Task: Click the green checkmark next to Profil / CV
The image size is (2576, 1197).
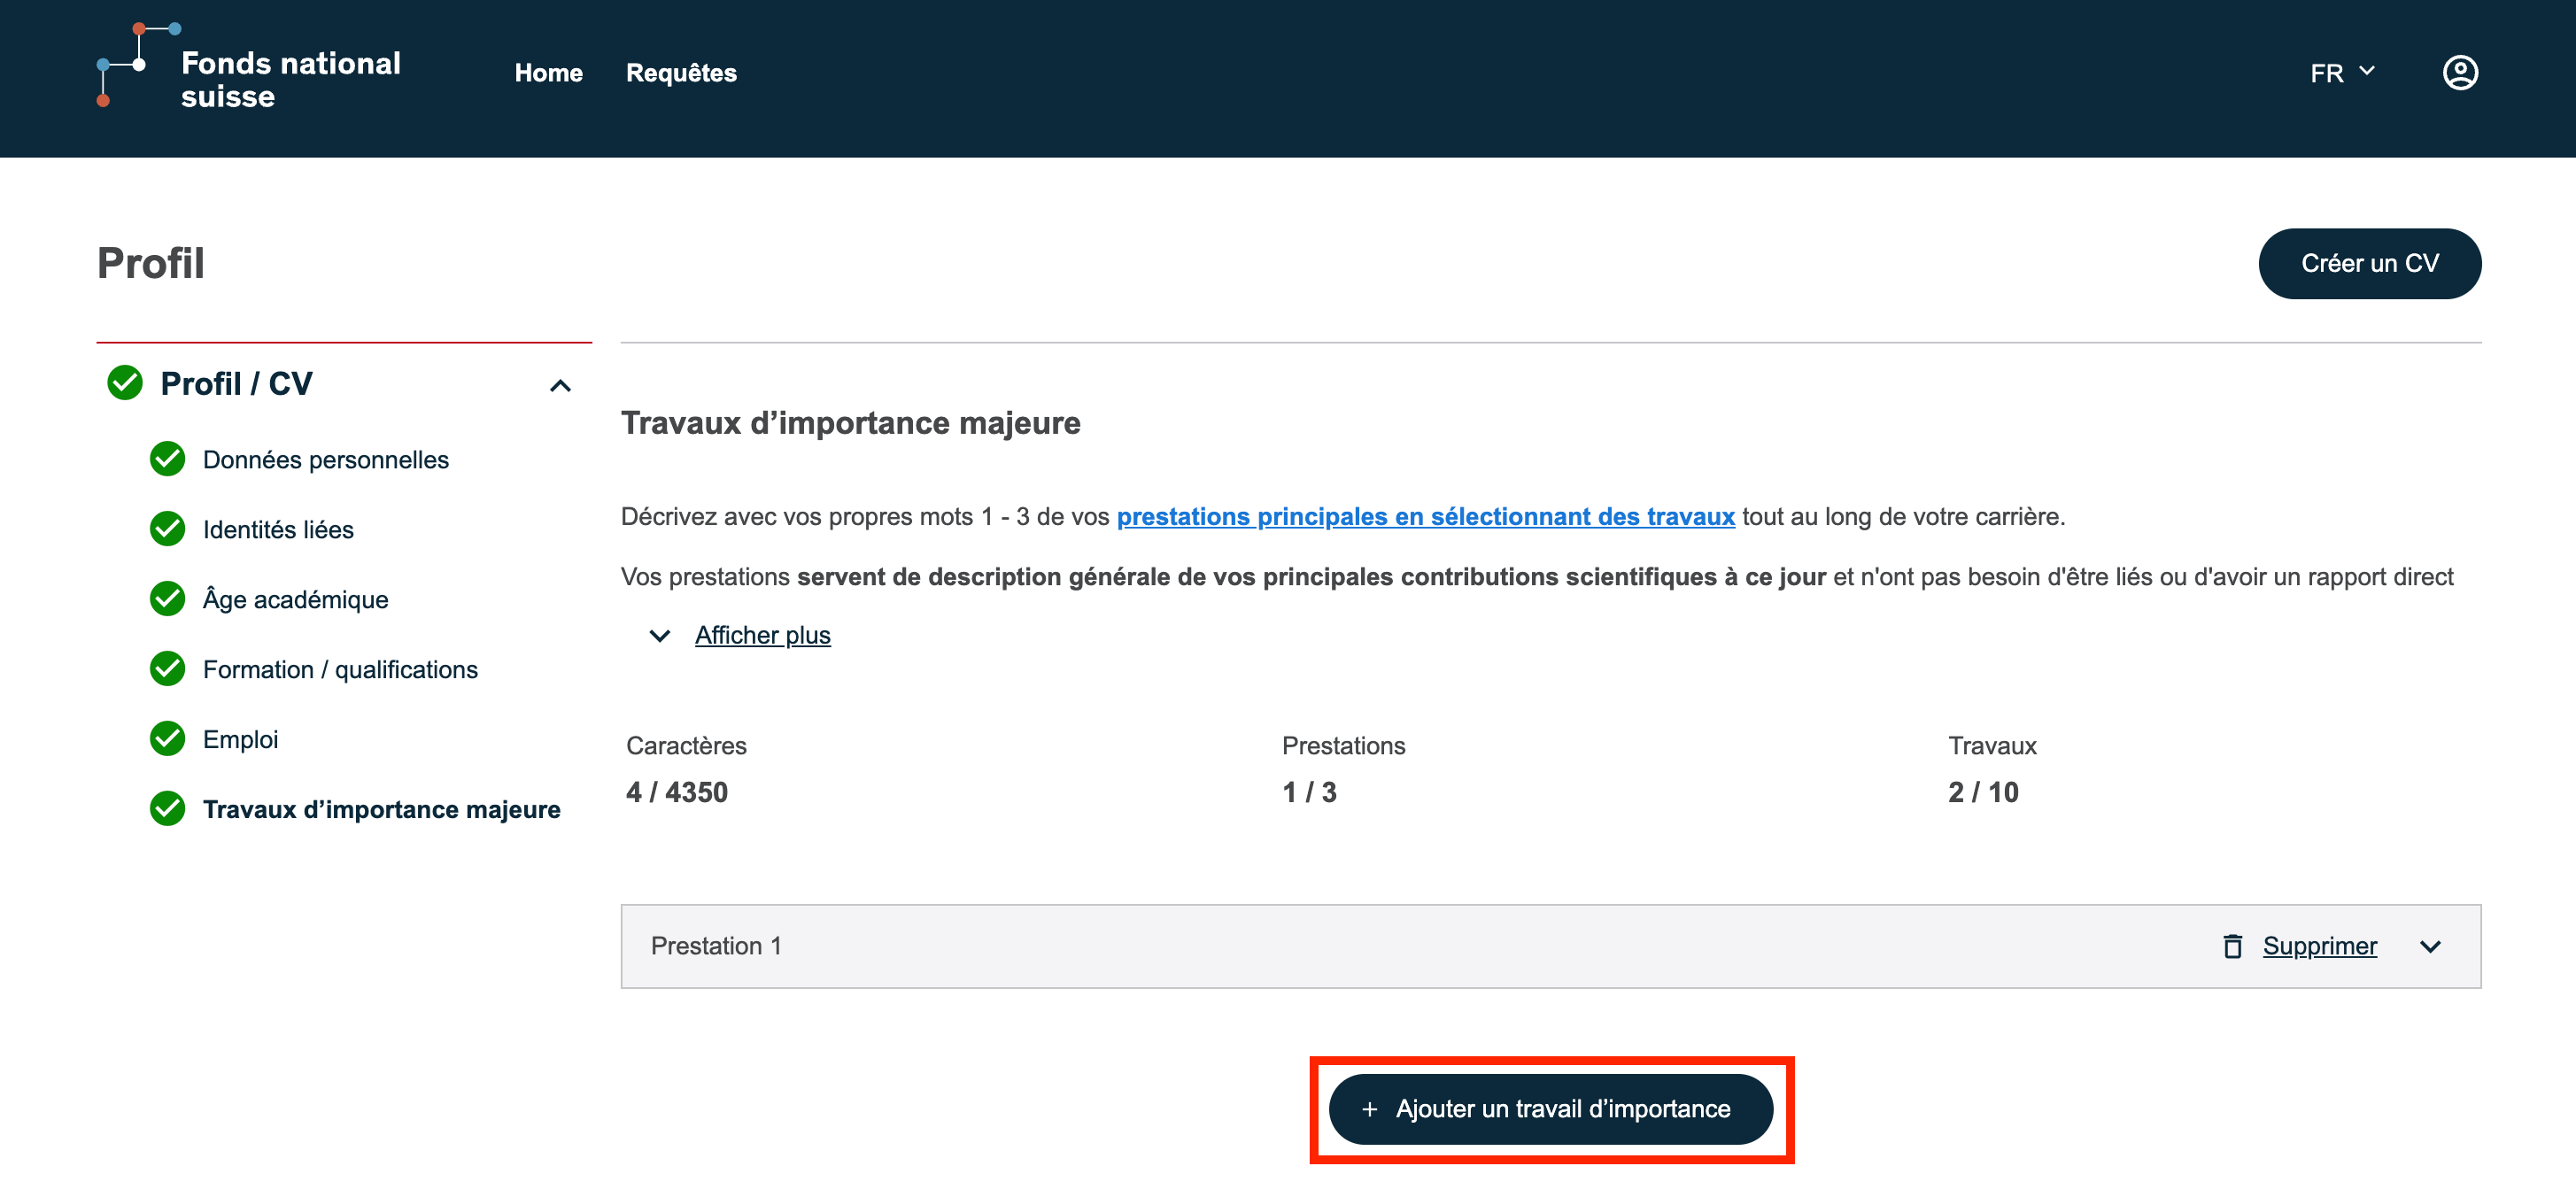Action: pyautogui.click(x=125, y=383)
